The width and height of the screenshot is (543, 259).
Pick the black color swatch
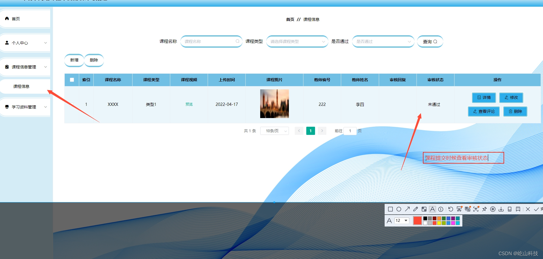[425, 218]
